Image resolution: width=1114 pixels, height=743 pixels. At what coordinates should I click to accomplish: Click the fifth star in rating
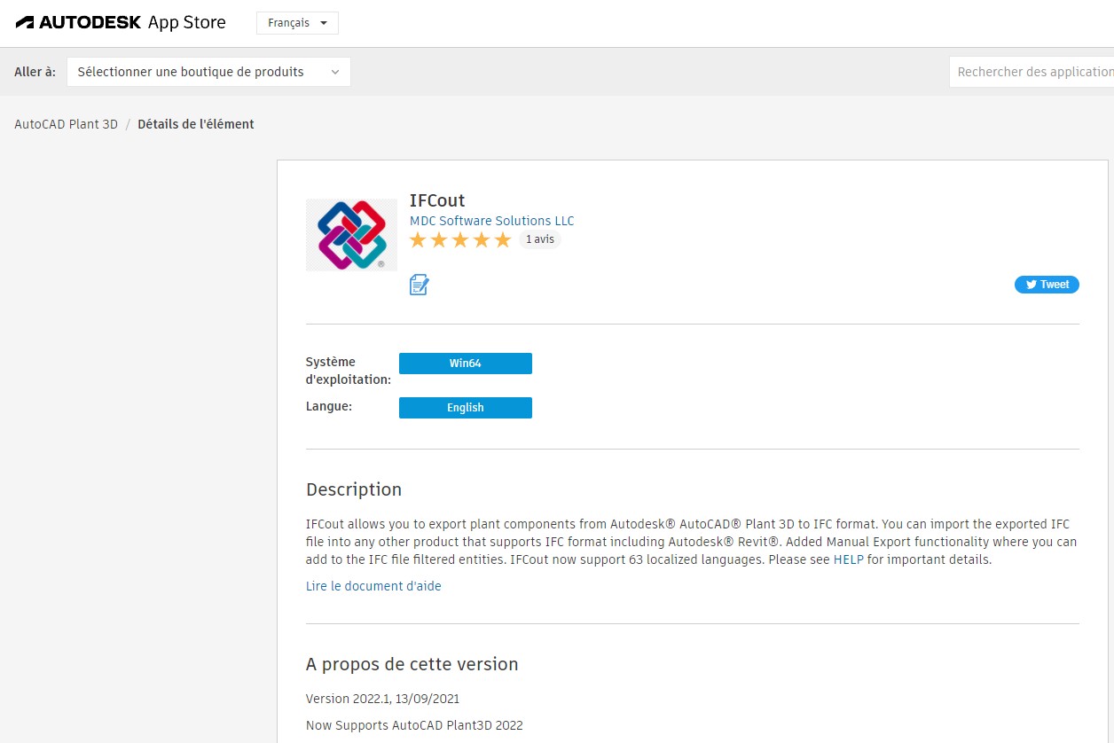[x=503, y=239]
